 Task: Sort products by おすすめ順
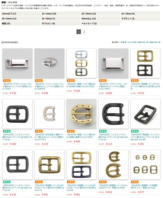tap(132, 42)
